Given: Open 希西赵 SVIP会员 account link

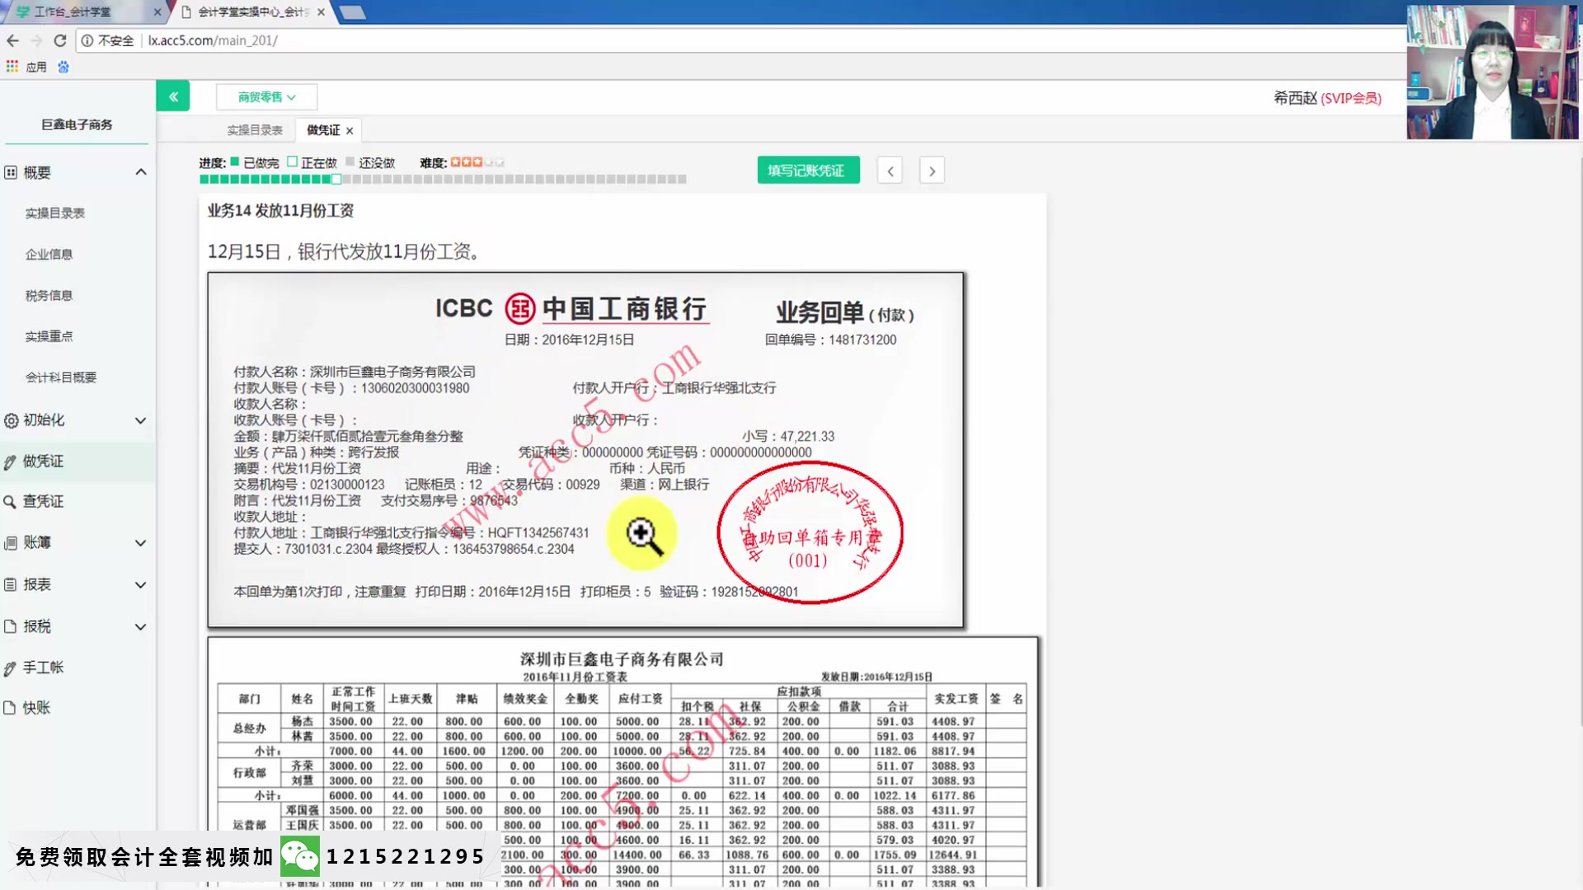Looking at the screenshot, I should pos(1328,96).
